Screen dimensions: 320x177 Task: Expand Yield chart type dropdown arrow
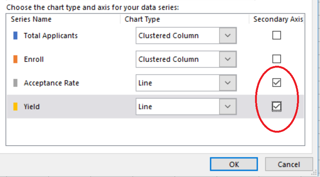[228, 107]
